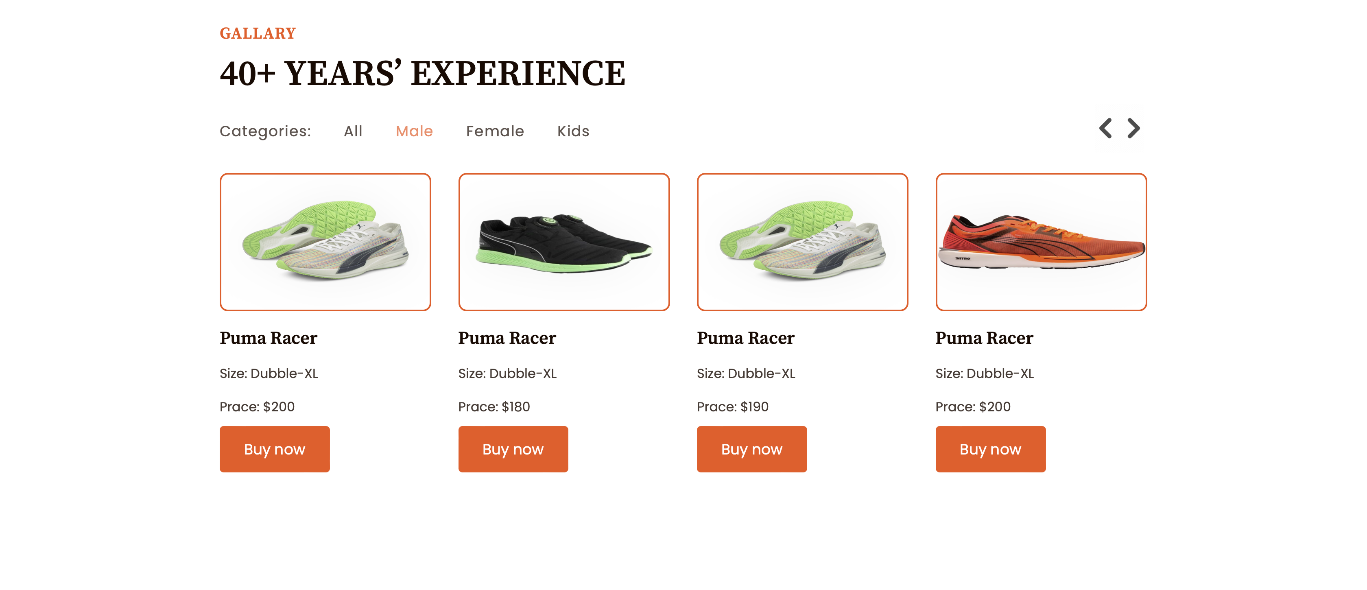
Task: Click second product's Puma Racer title
Action: click(507, 338)
